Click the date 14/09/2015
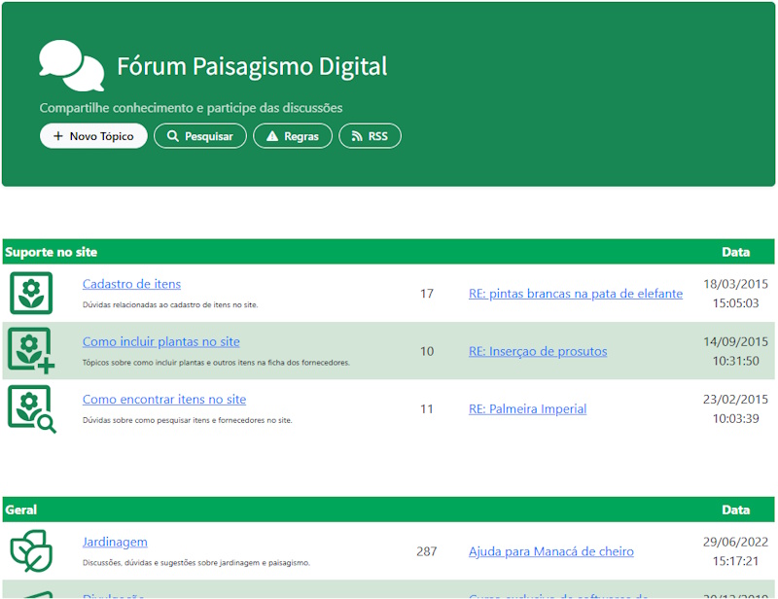778x599 pixels. [x=735, y=341]
